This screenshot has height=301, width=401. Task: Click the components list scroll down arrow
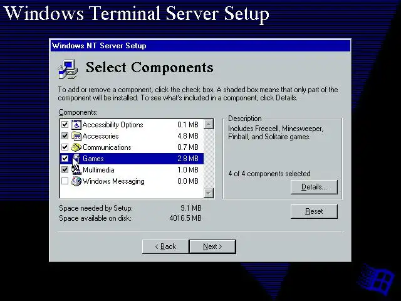pyautogui.click(x=209, y=193)
